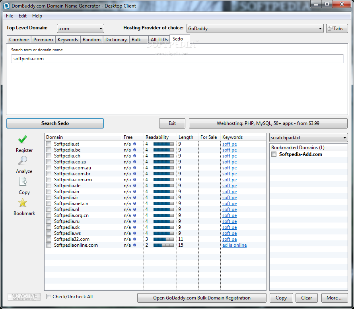Tick the bookmarked Softpedia-Add.com checkbox
The image size is (354, 309).
[x=274, y=154]
